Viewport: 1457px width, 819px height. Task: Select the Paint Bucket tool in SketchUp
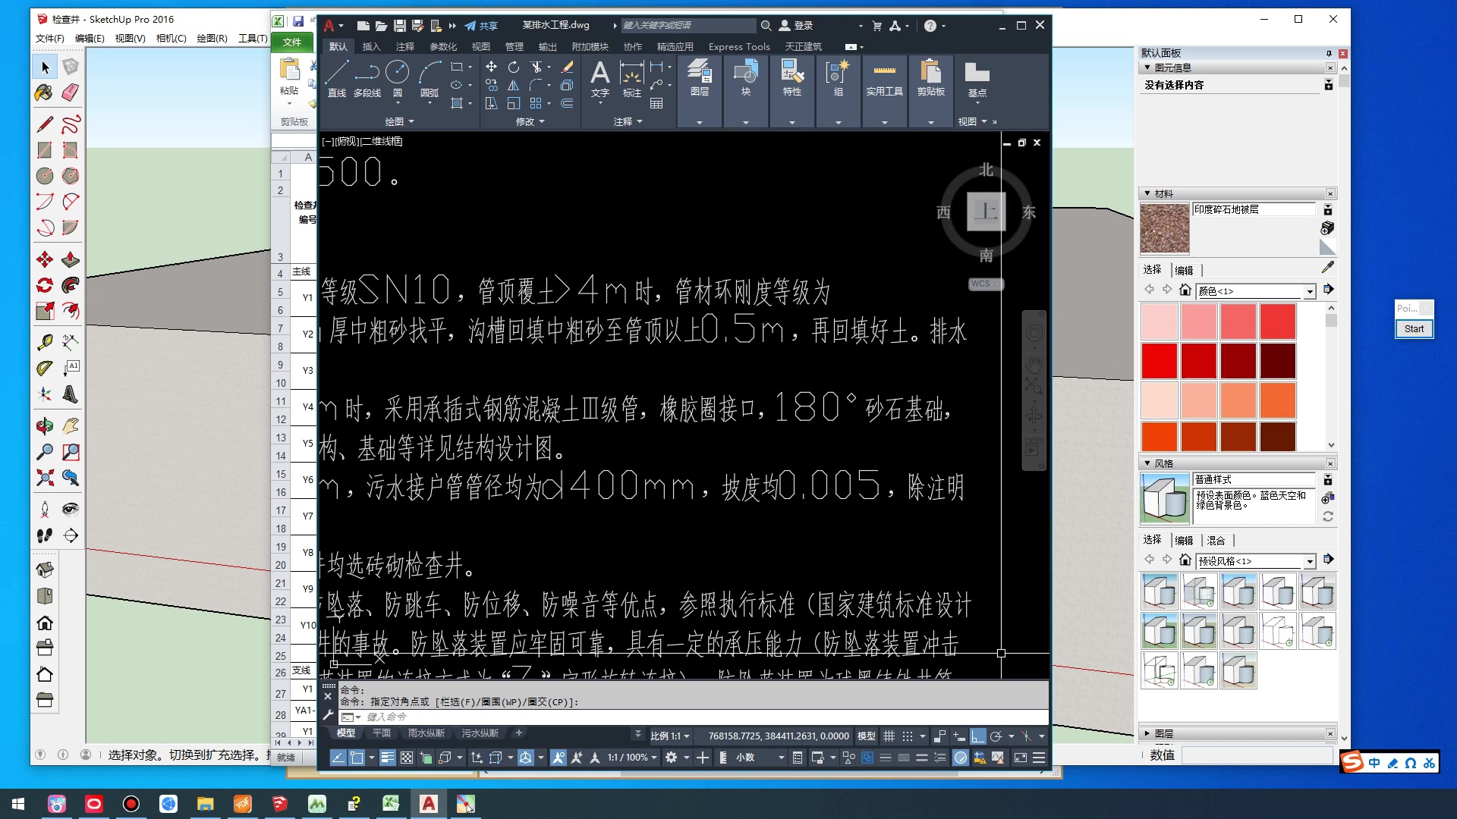[43, 93]
